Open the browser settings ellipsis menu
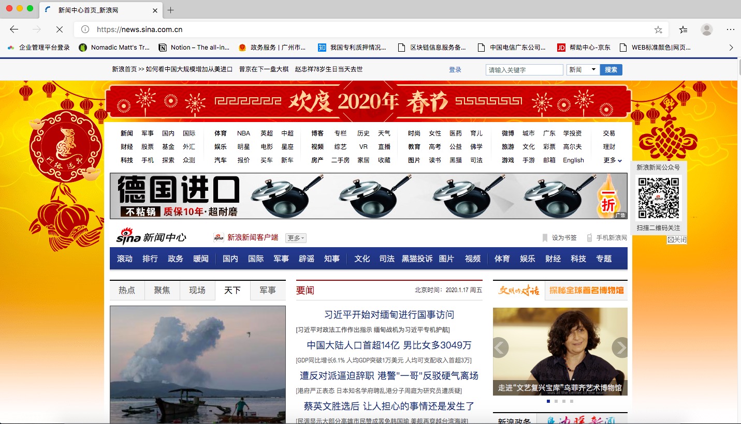Image resolution: width=741 pixels, height=424 pixels. pyautogui.click(x=731, y=29)
